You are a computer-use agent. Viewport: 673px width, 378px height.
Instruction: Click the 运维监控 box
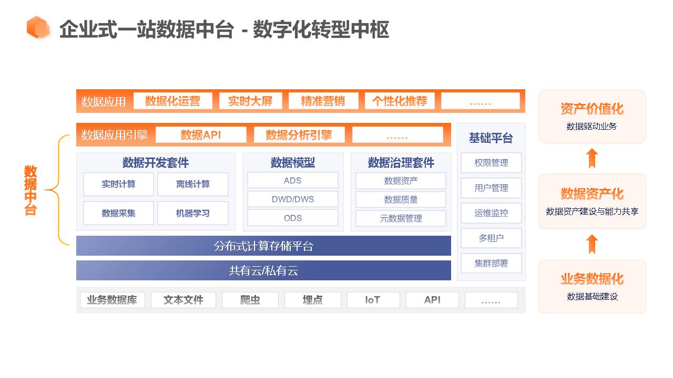pos(491,213)
